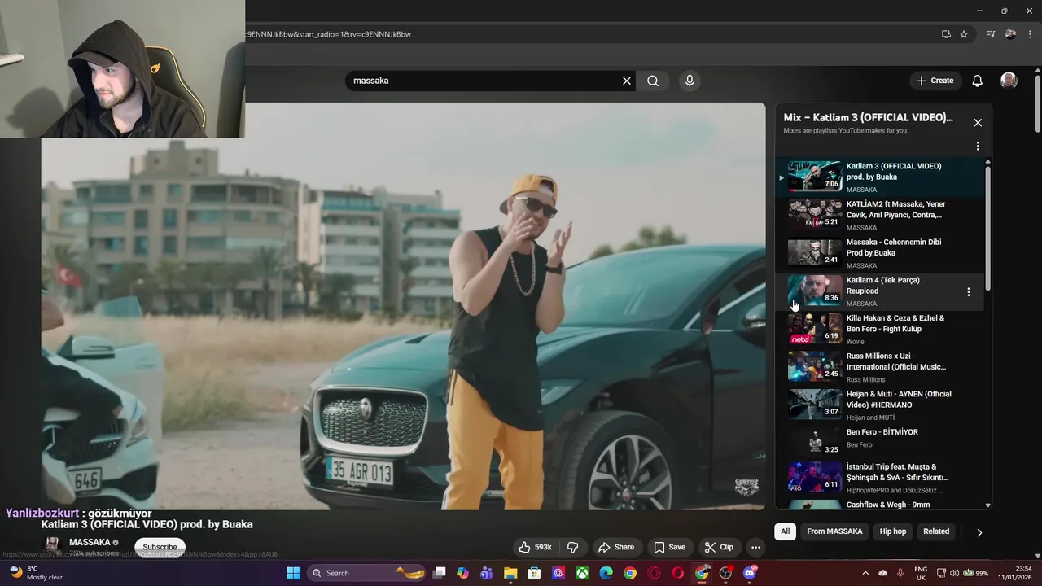Play Massaka - Cehennemin Dibi
This screenshot has height=586, width=1042.
pos(879,253)
